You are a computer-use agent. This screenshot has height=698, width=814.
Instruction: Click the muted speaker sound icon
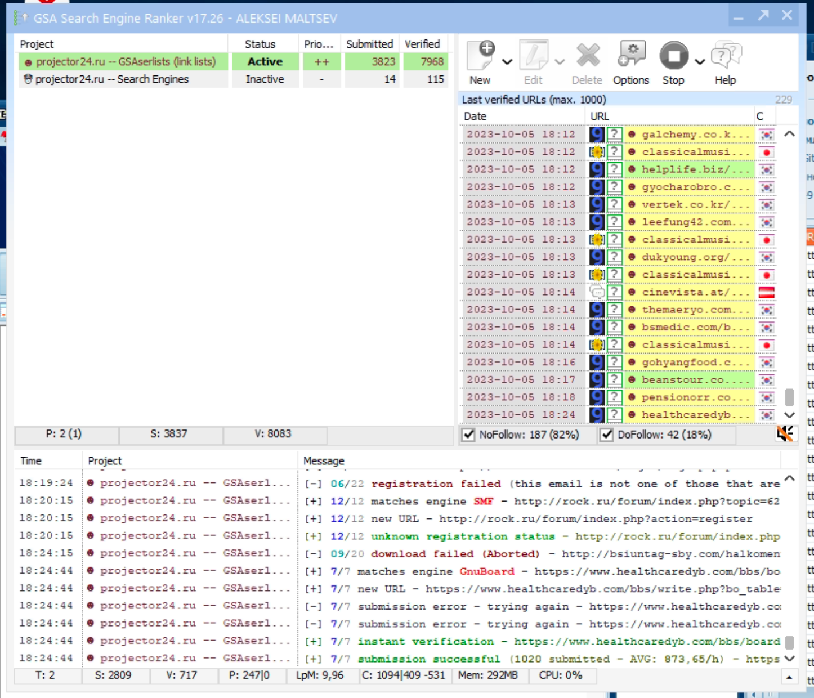click(785, 433)
